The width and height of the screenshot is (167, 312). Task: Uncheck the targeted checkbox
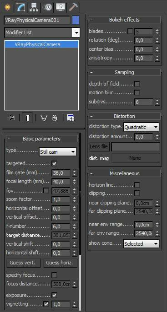pyautogui.click(x=54, y=164)
